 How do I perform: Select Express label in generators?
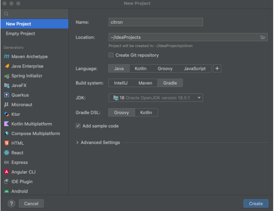[x=20, y=162]
